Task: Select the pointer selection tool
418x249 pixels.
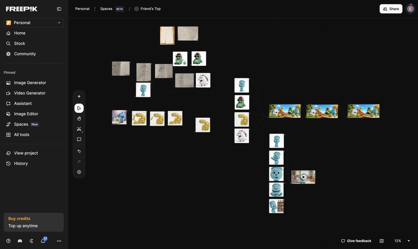Action: click(79, 108)
